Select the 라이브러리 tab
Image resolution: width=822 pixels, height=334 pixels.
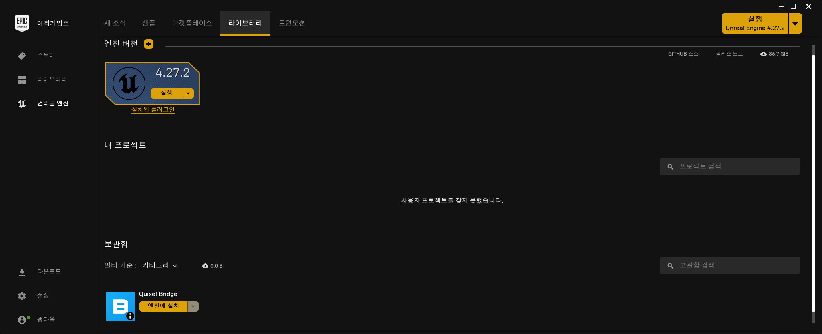(245, 23)
